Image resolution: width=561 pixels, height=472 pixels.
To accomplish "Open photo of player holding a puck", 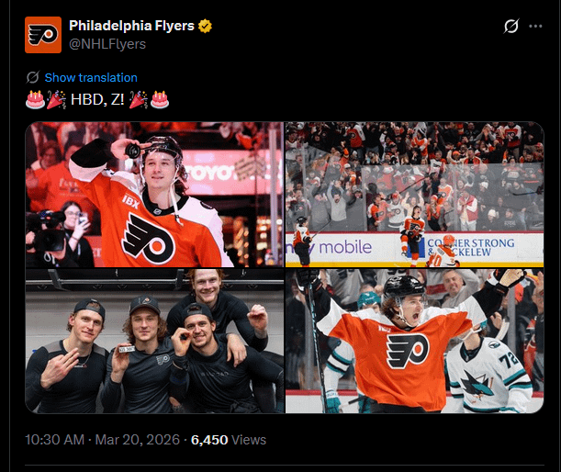I will click(154, 195).
